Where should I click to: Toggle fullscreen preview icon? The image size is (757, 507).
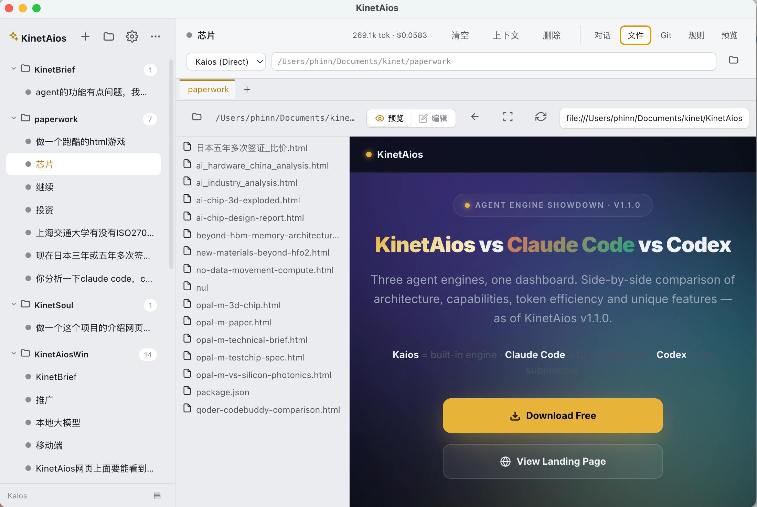click(508, 117)
